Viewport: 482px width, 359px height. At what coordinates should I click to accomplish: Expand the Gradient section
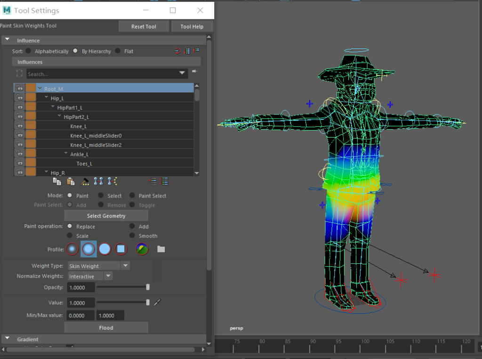click(x=8, y=338)
